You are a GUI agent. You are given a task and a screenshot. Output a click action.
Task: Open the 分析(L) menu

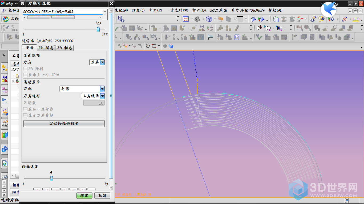point(155,10)
